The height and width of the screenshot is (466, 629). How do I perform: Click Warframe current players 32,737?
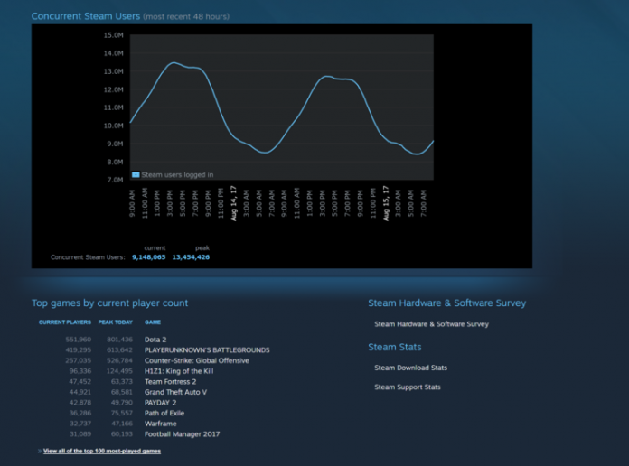80,424
